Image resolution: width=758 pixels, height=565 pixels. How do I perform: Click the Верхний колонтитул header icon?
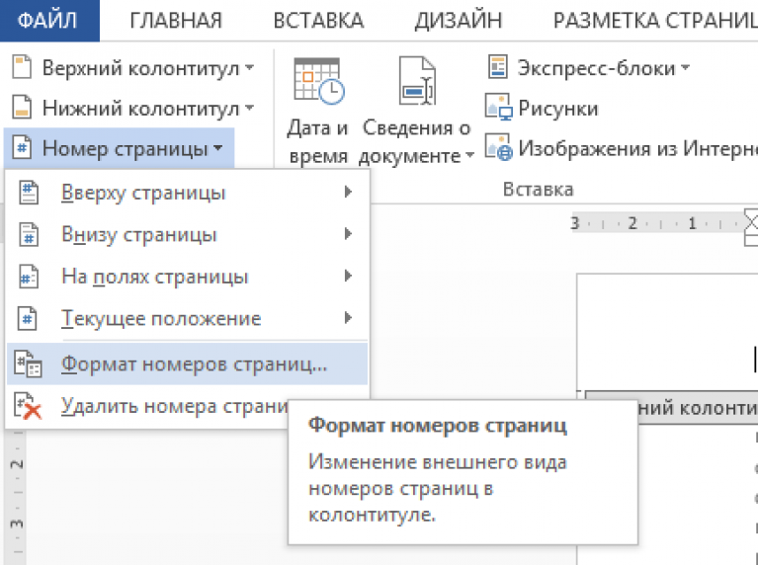22,68
